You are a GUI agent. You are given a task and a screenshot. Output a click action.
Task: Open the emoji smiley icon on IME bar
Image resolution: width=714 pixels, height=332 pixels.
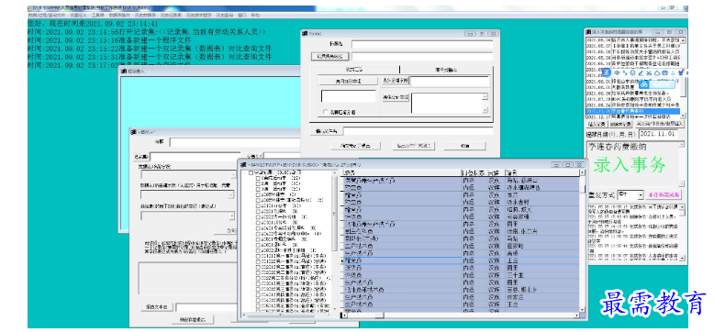pyautogui.click(x=632, y=72)
